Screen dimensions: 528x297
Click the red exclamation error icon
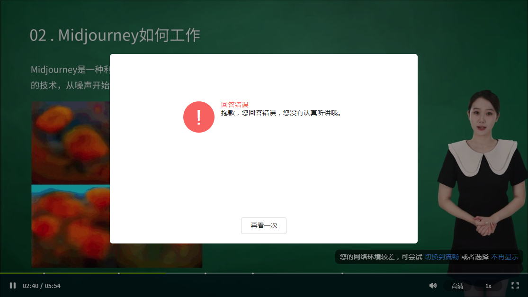[x=199, y=117]
